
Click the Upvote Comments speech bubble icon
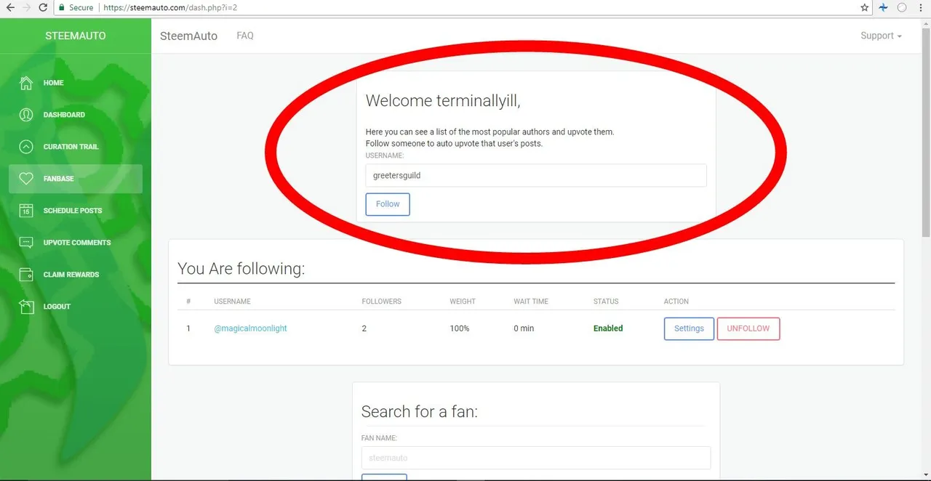click(26, 243)
